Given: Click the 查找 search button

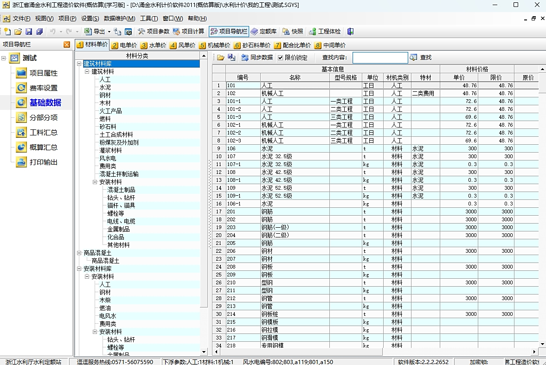Looking at the screenshot, I should click(421, 58).
